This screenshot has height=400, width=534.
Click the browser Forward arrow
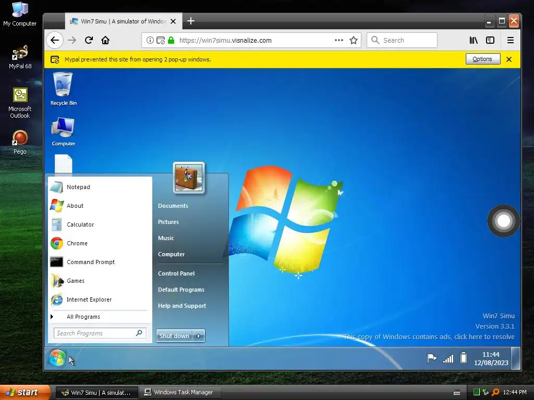pyautogui.click(x=72, y=40)
